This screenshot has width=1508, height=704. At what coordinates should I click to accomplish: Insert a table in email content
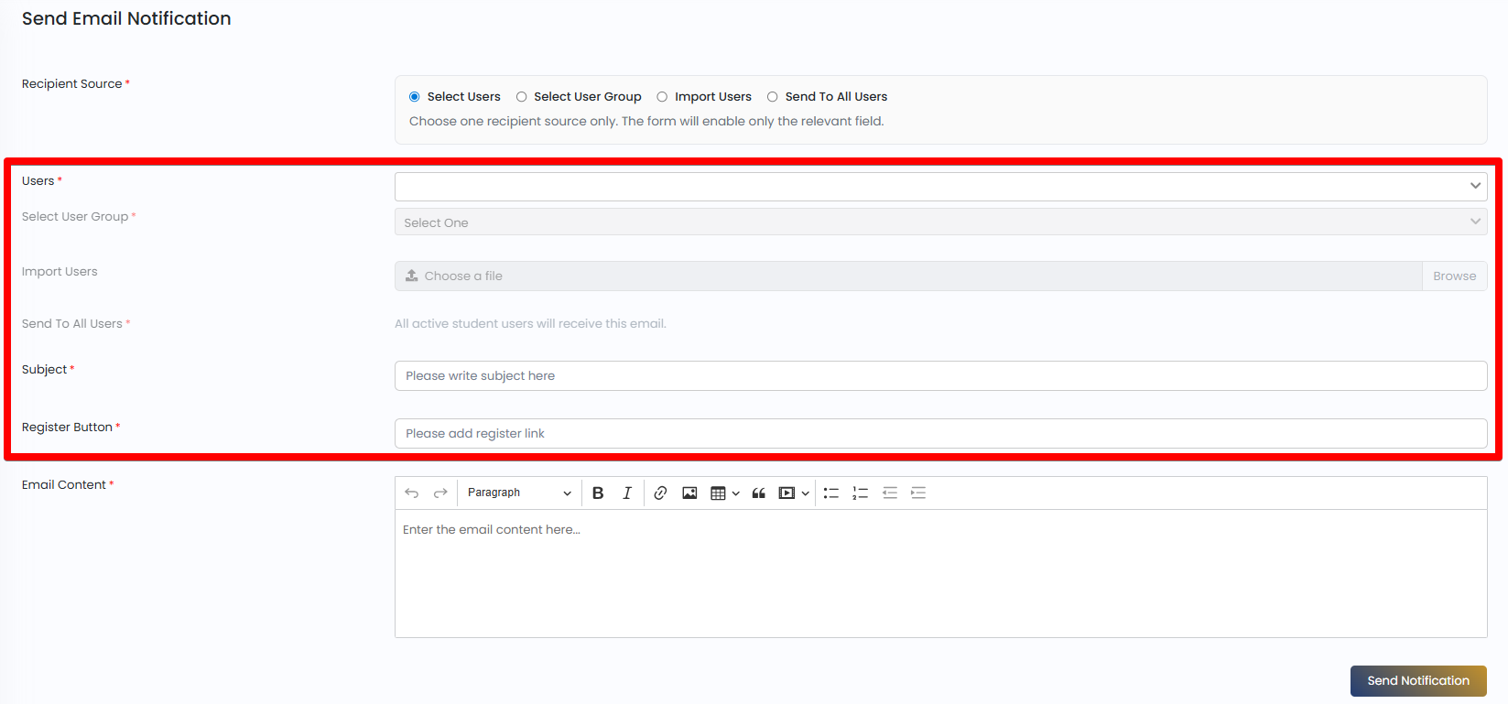[719, 493]
